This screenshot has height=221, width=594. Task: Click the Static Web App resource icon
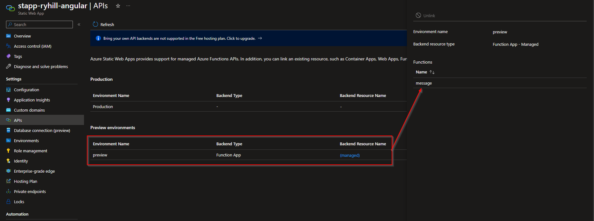click(x=10, y=9)
